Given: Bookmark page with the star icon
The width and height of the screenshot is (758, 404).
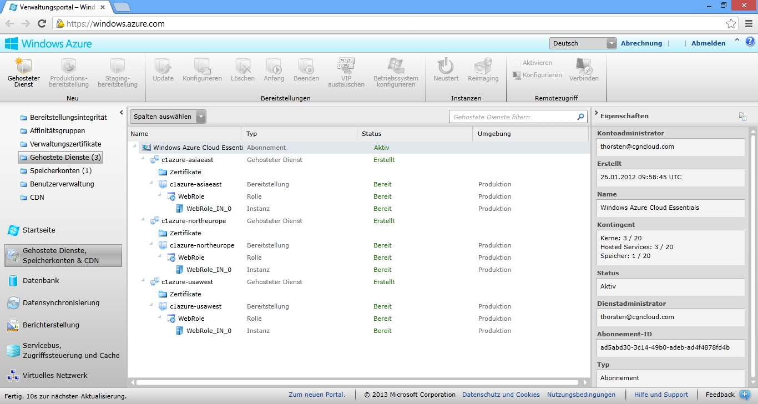Looking at the screenshot, I should [731, 23].
